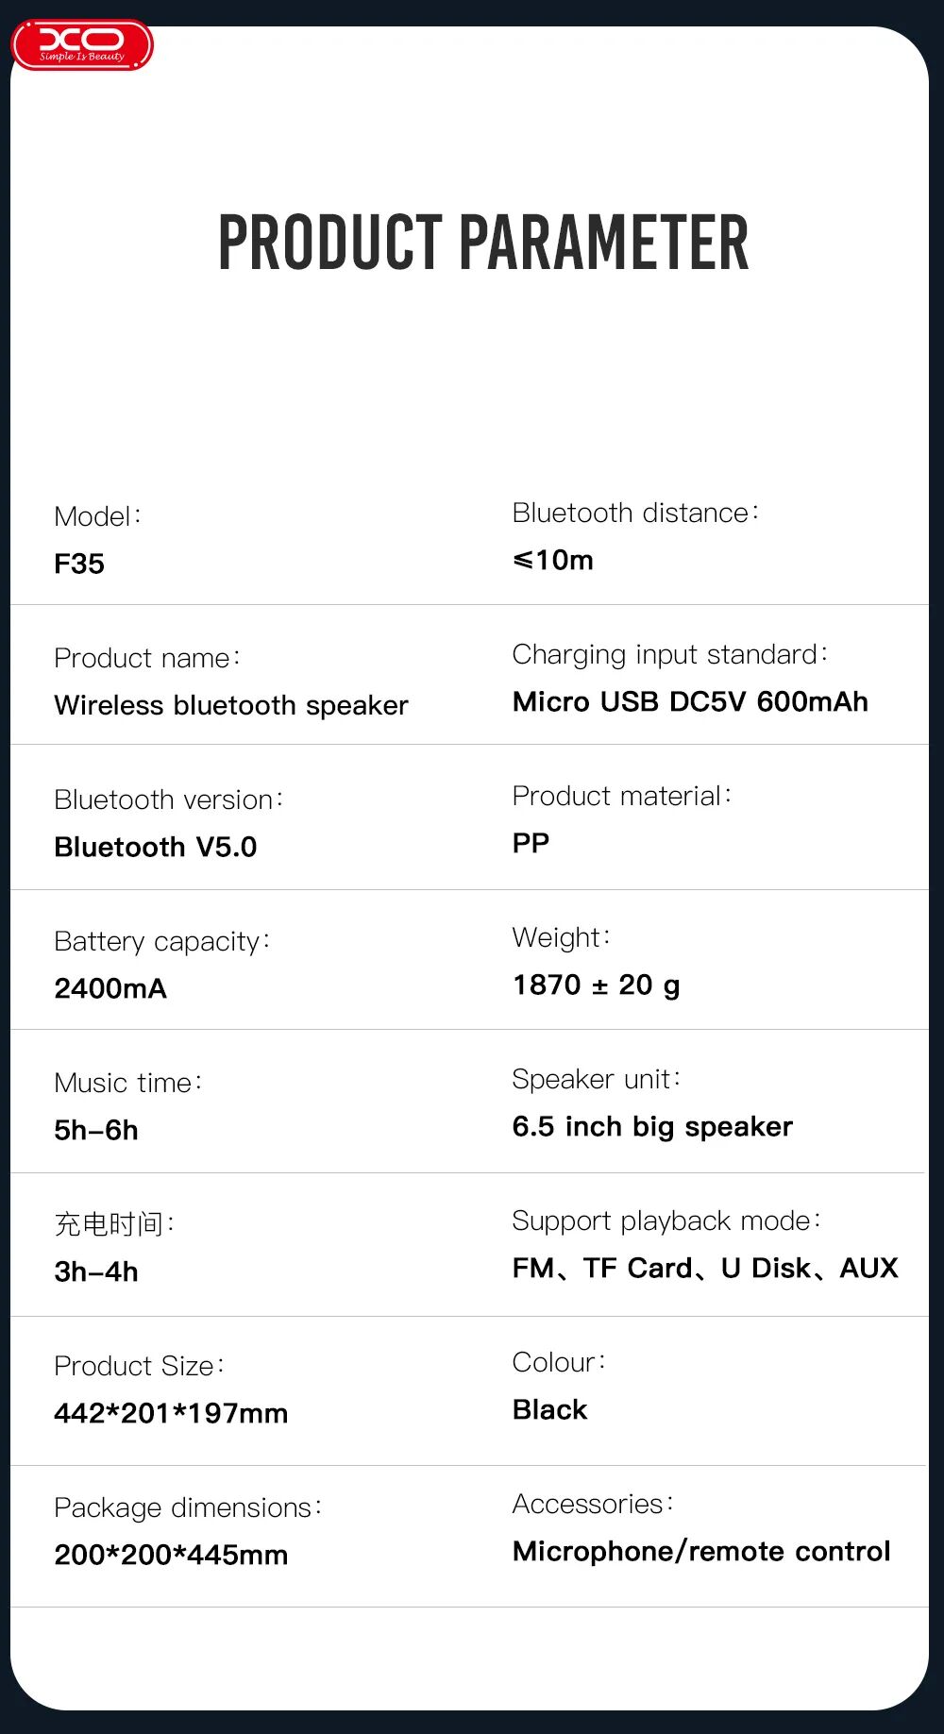Select the 442*201*197mm product size

171,1413
